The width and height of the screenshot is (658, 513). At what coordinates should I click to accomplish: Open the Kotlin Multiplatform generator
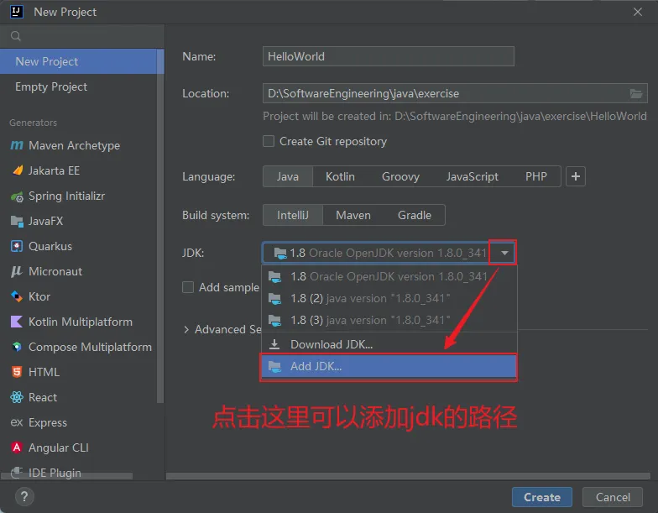click(81, 322)
